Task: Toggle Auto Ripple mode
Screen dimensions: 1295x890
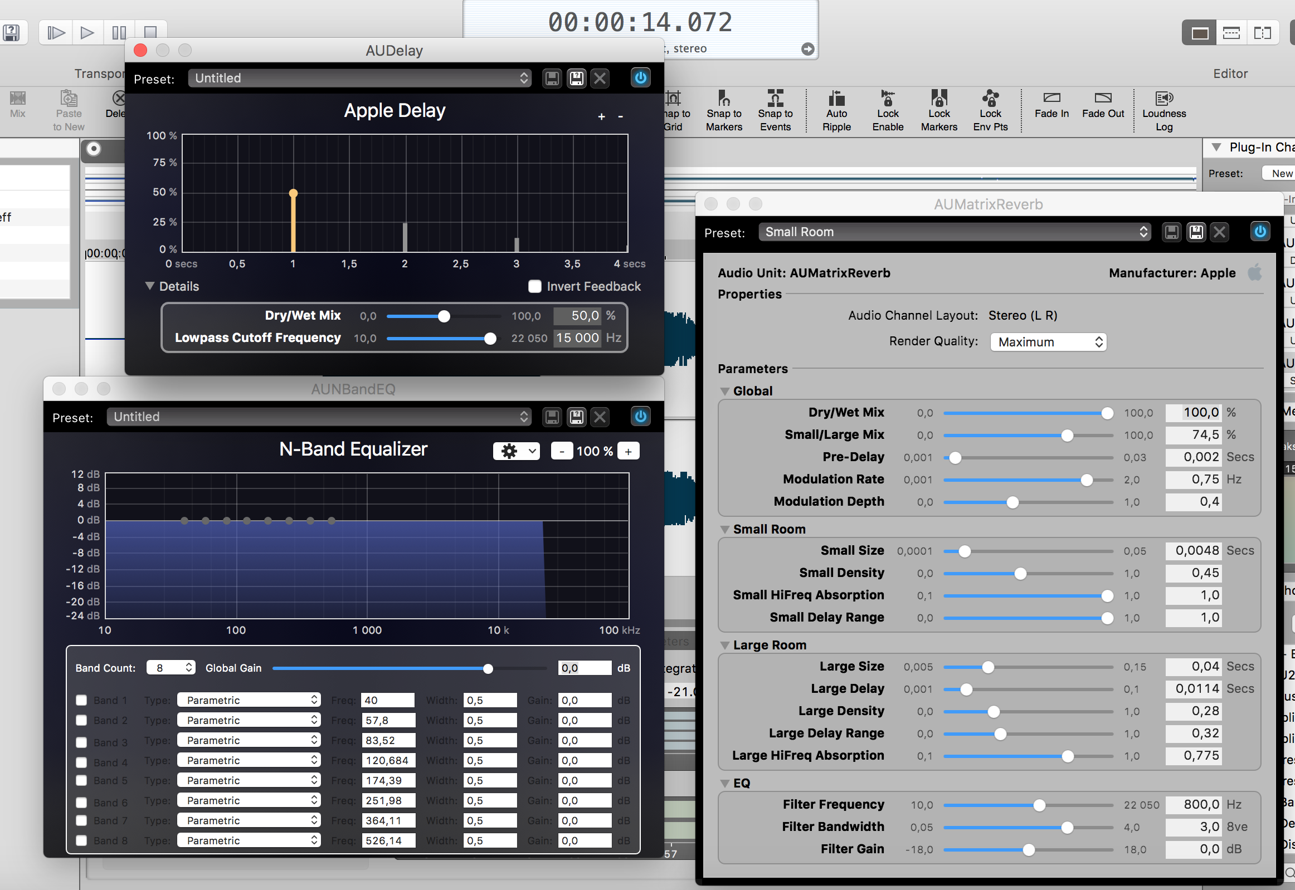Action: click(836, 110)
